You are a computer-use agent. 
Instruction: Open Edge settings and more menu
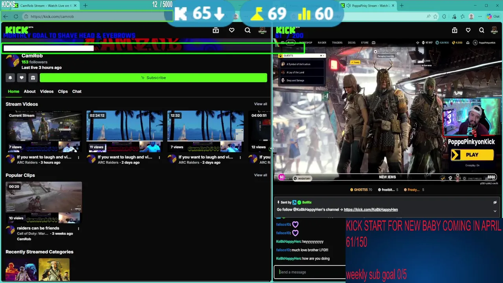(x=480, y=17)
